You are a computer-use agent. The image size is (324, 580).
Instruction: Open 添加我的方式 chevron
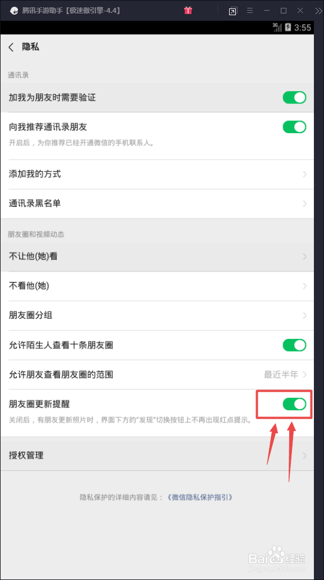(x=305, y=174)
